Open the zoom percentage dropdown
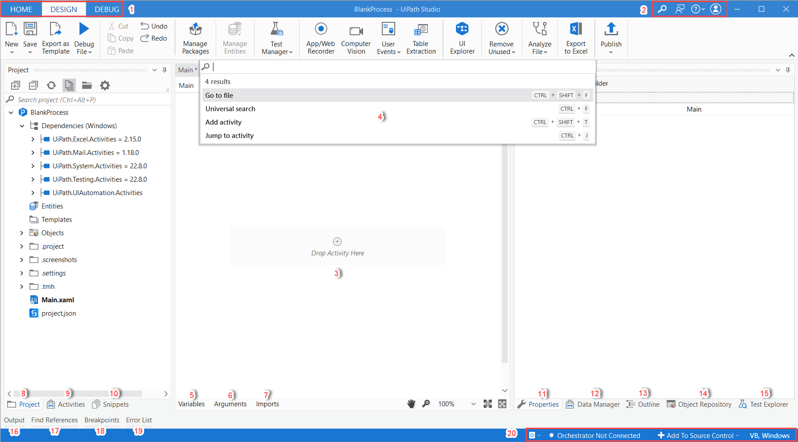798x442 pixels. tap(473, 404)
